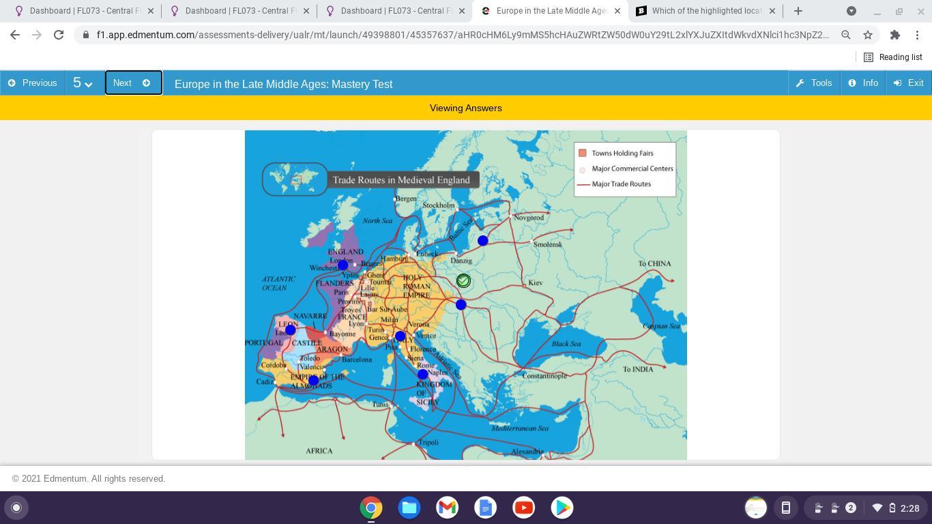Exit the Mastery Test
This screenshot has width=932, height=524.
click(909, 83)
